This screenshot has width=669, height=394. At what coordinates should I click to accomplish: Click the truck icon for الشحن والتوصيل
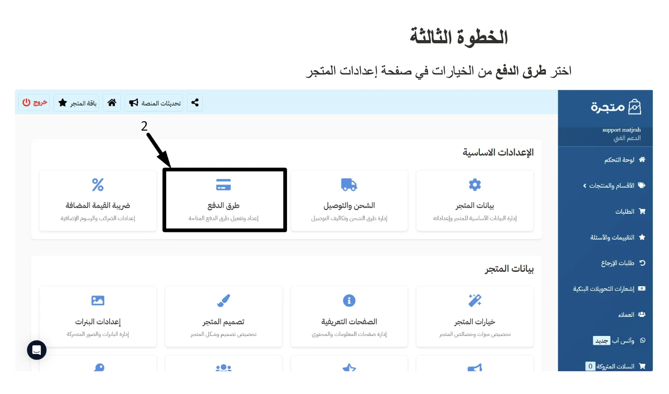349,185
